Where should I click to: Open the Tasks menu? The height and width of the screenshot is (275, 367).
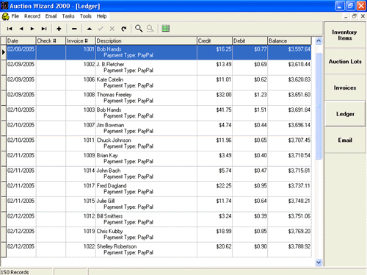pos(68,16)
